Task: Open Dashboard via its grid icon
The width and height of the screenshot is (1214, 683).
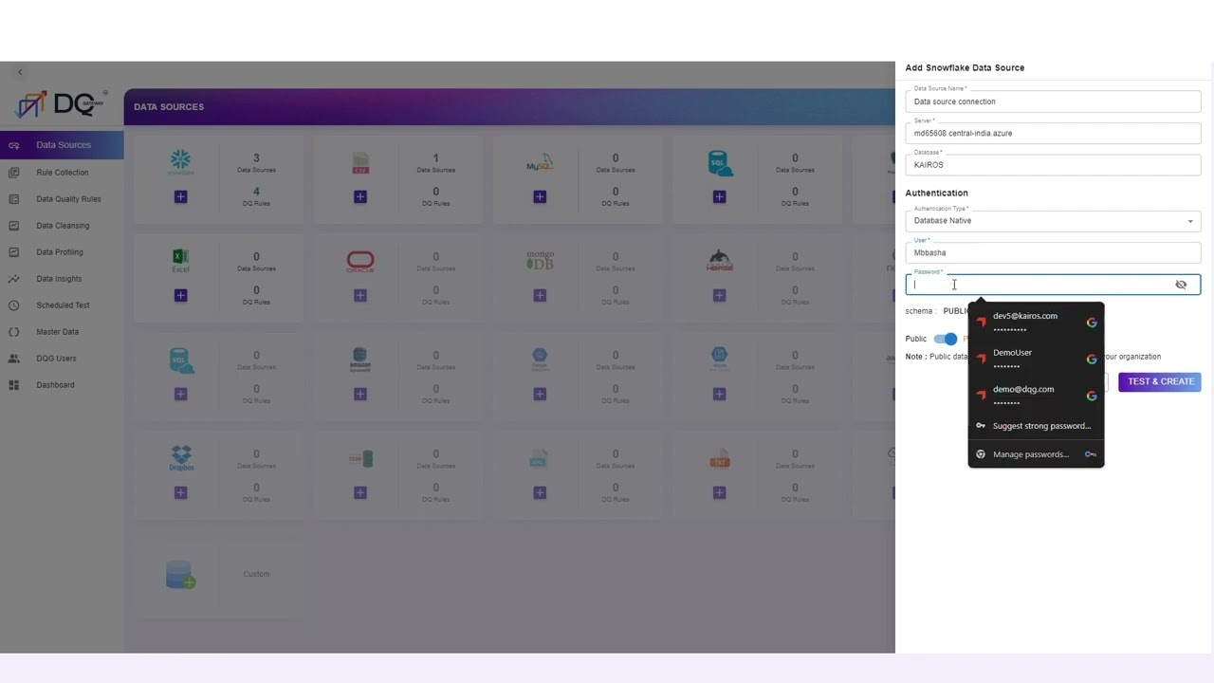Action: tap(13, 385)
